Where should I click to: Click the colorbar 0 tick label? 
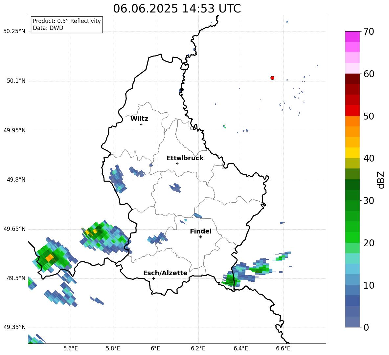coord(366,327)
